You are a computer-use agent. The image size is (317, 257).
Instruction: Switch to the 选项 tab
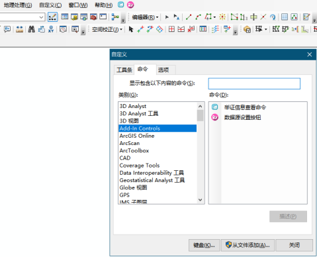coord(163,70)
